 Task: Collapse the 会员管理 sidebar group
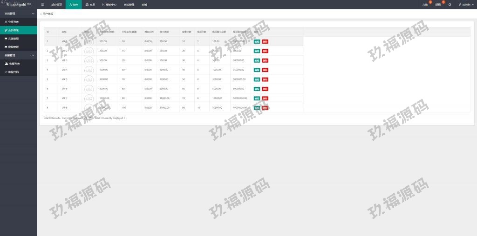(x=19, y=13)
